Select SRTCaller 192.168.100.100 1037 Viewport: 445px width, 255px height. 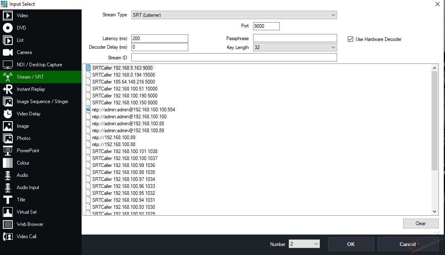click(125, 158)
